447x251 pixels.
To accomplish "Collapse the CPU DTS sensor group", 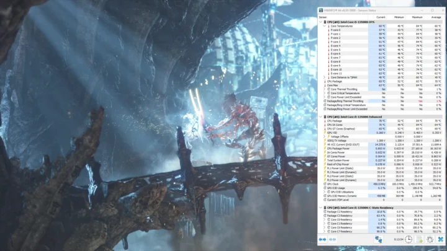I will click(321, 22).
